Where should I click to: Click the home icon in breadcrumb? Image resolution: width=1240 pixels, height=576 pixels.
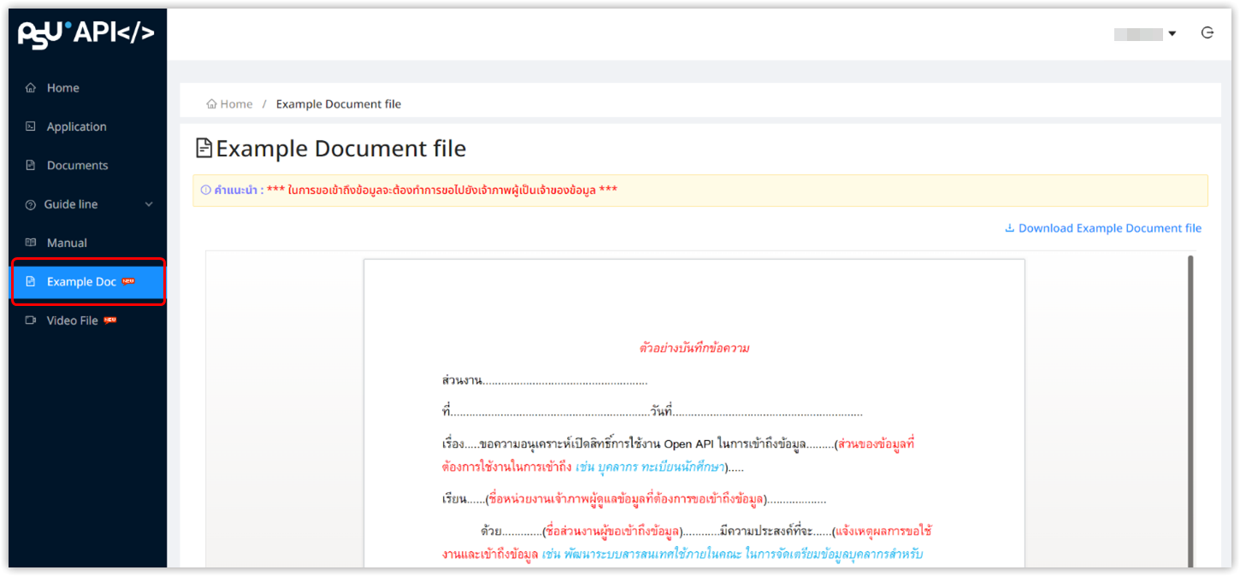(211, 104)
